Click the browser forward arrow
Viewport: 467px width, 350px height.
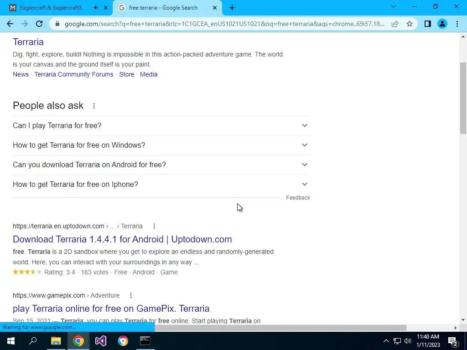pyautogui.click(x=25, y=24)
